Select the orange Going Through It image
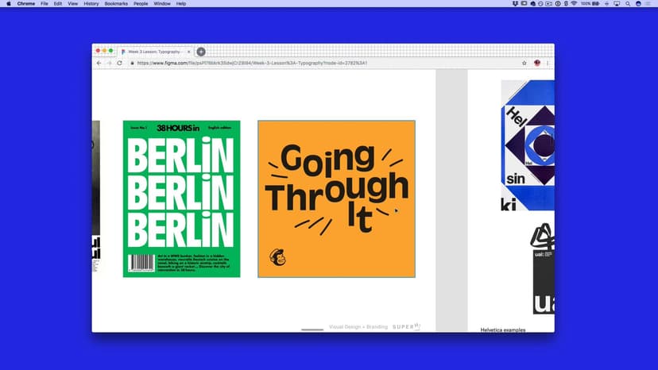Viewport: 658px width, 370px height. pyautogui.click(x=337, y=198)
